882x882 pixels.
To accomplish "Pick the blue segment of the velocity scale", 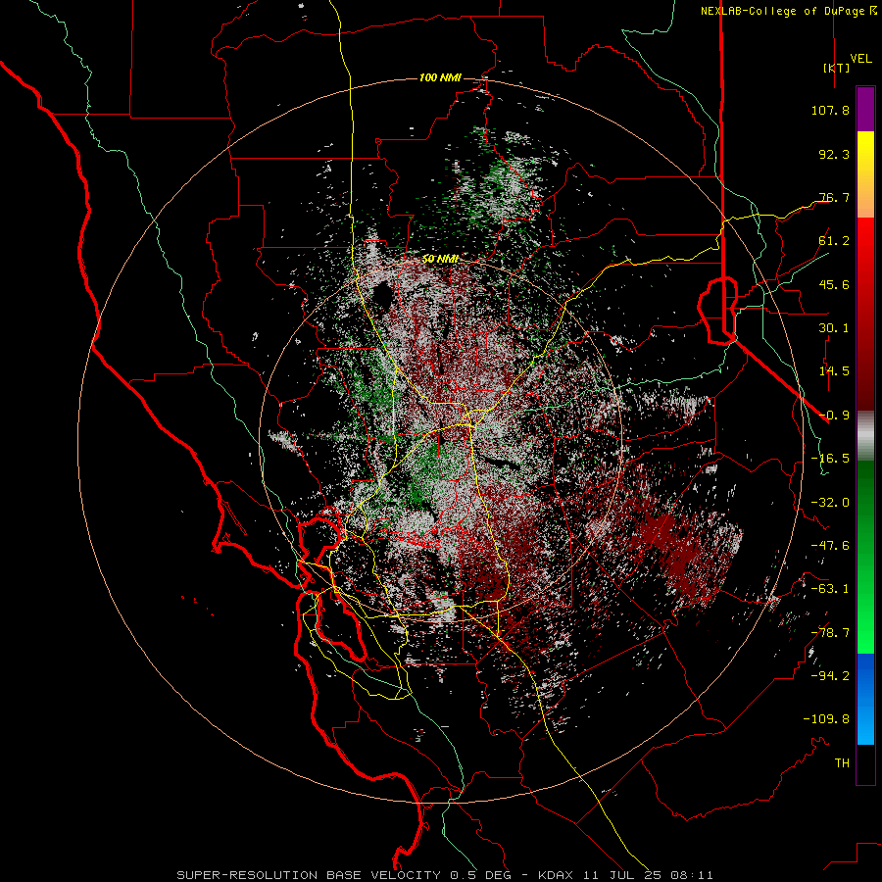I will coord(865,699).
